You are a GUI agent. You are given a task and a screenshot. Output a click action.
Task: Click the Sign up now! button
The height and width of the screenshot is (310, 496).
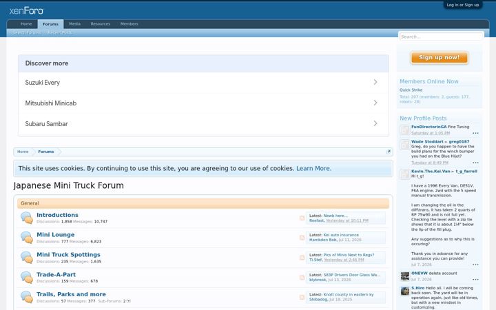click(439, 58)
